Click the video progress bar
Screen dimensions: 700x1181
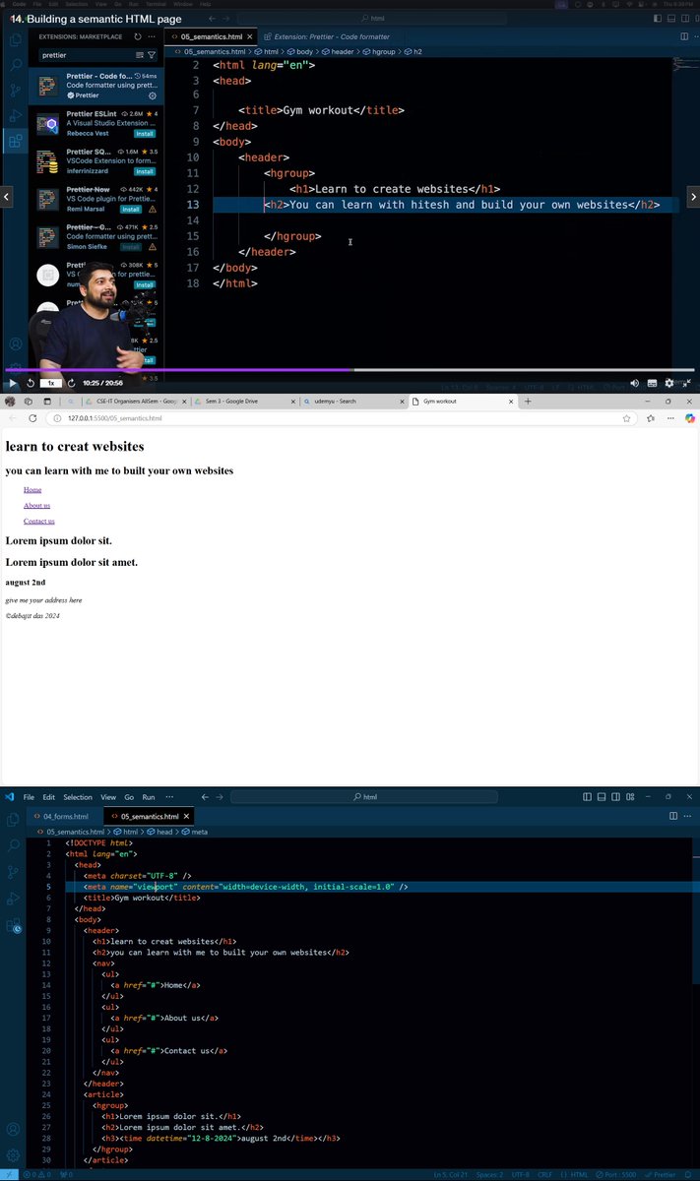[350, 371]
